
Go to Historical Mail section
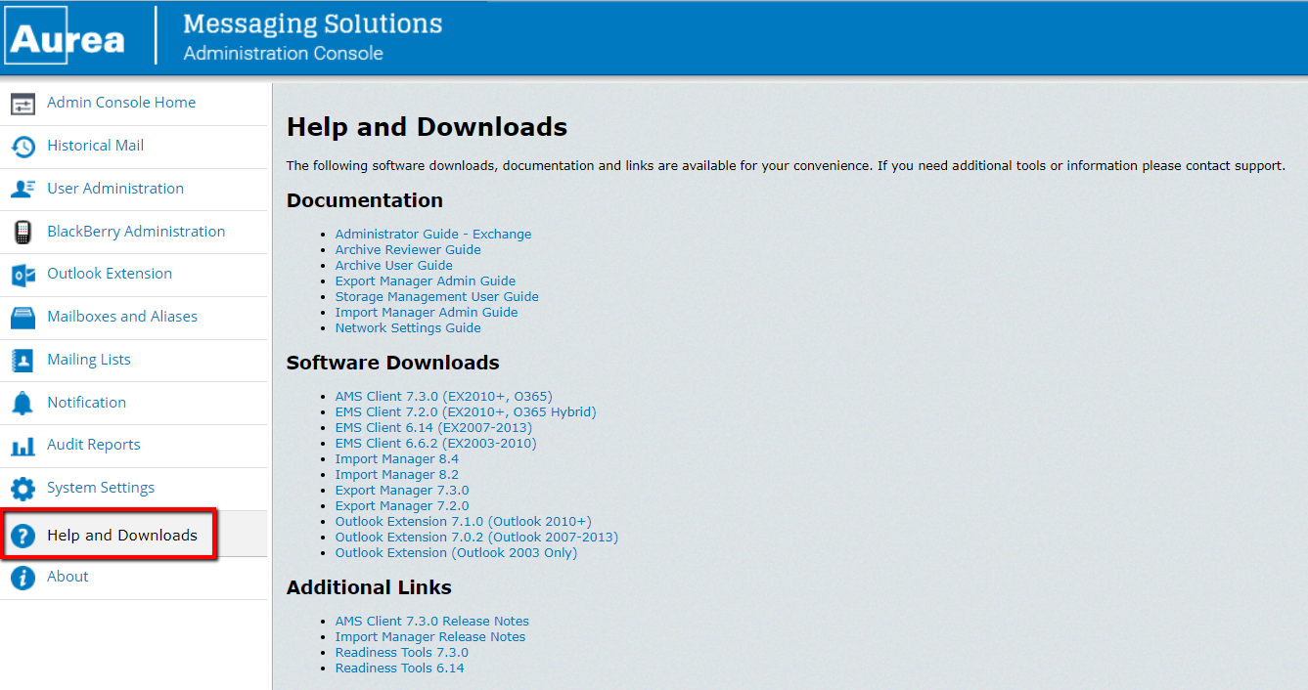click(x=96, y=146)
